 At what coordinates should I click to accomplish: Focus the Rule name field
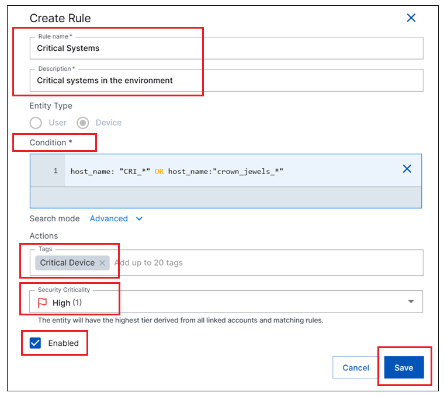[x=226, y=48]
